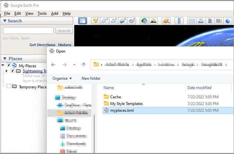The height and width of the screenshot is (154, 234).
Task: Click the Record a Tour icon
Action: pyautogui.click(x=132, y=21)
